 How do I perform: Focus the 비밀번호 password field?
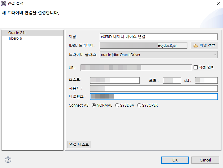154,96
